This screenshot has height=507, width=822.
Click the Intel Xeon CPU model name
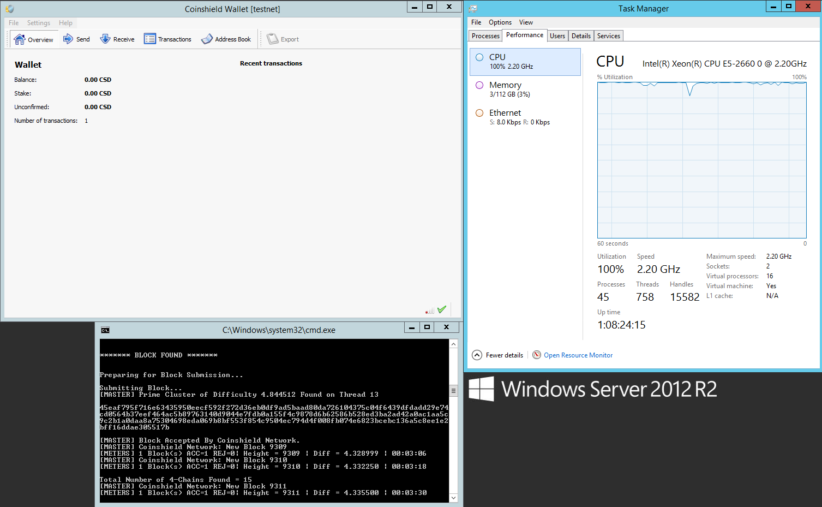[x=724, y=63]
